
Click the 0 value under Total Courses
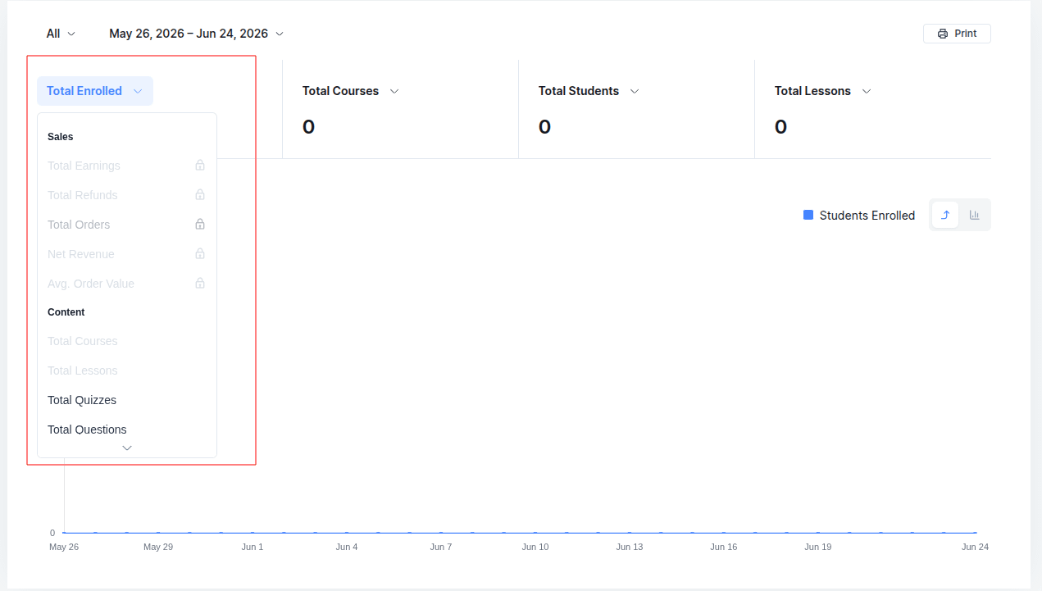[x=308, y=127]
